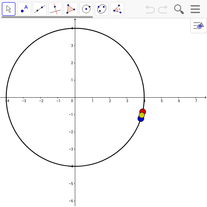The height and width of the screenshot is (207, 207).
Task: Click the blue point on circle
Action: pos(141,119)
